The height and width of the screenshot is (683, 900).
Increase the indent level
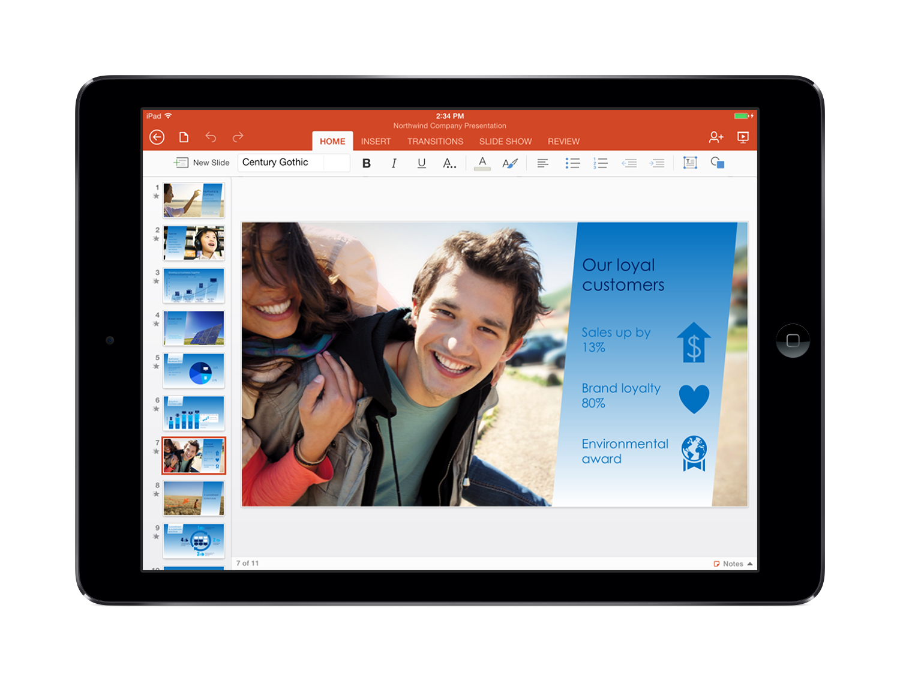(x=657, y=163)
